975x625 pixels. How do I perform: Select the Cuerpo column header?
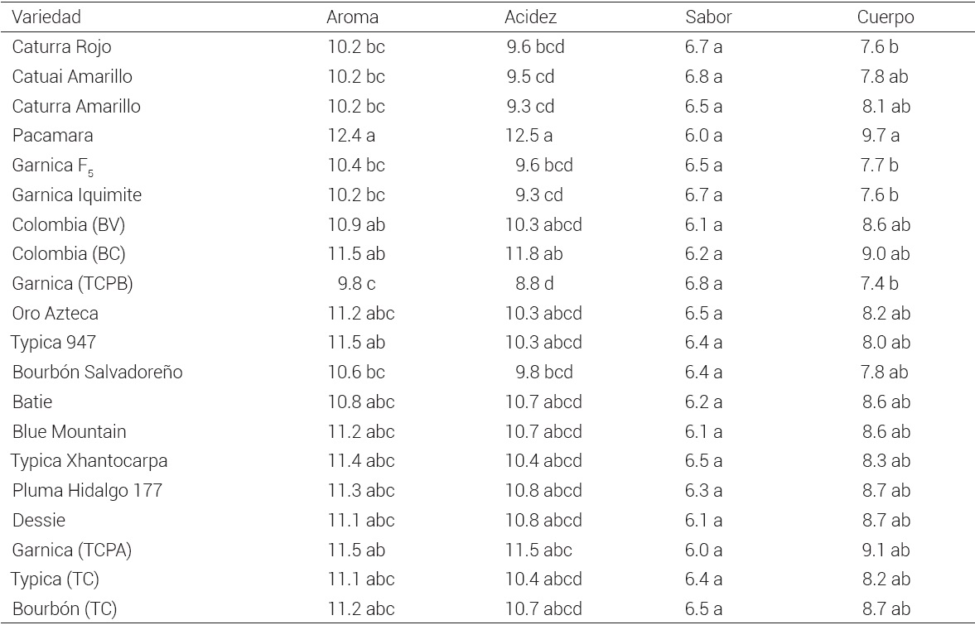click(885, 17)
